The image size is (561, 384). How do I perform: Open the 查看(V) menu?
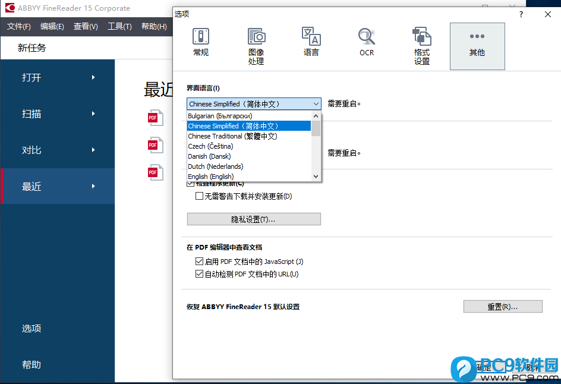click(x=86, y=27)
